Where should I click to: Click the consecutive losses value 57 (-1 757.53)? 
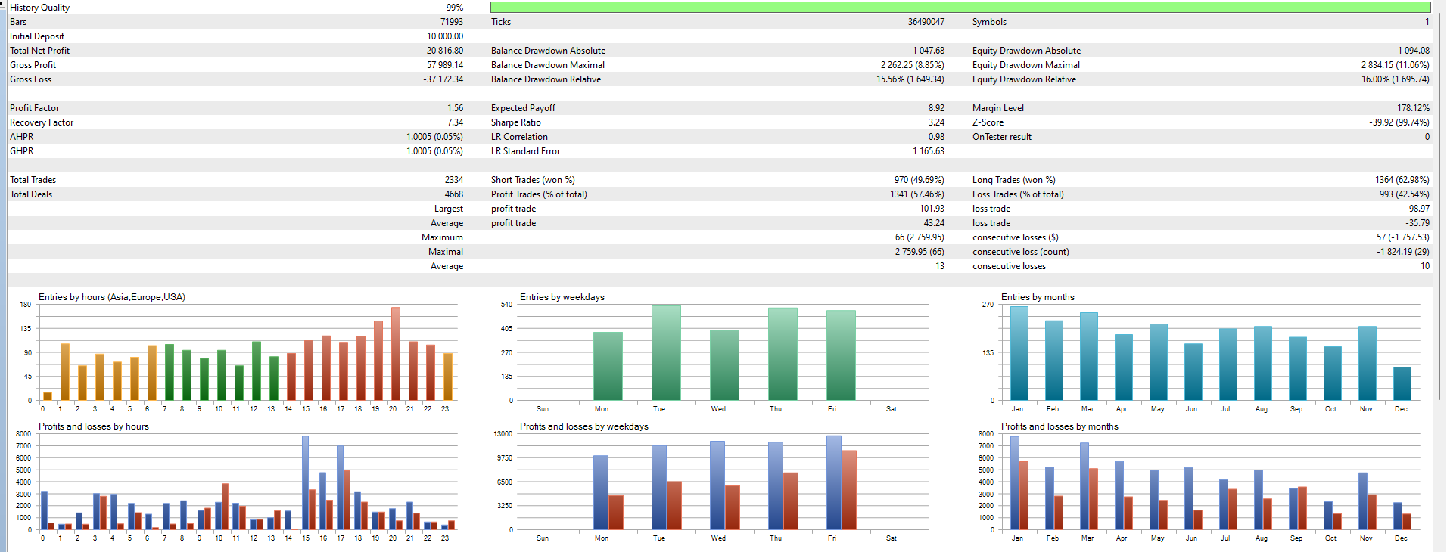point(1403,237)
